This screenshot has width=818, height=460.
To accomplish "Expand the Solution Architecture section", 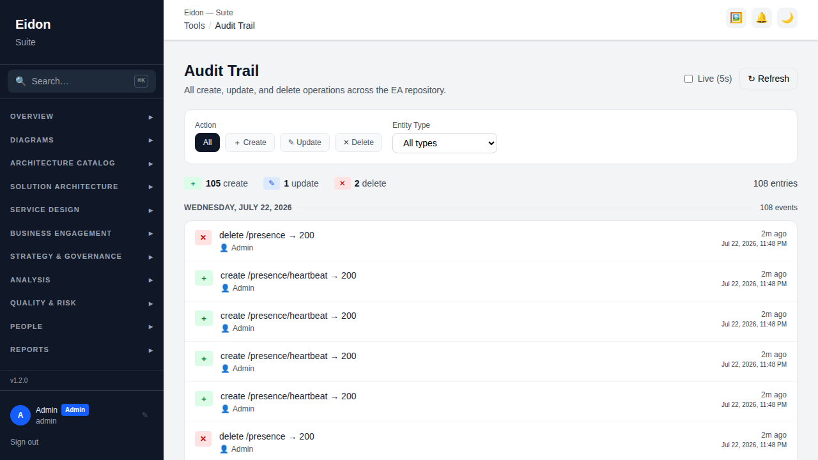I will pos(82,187).
